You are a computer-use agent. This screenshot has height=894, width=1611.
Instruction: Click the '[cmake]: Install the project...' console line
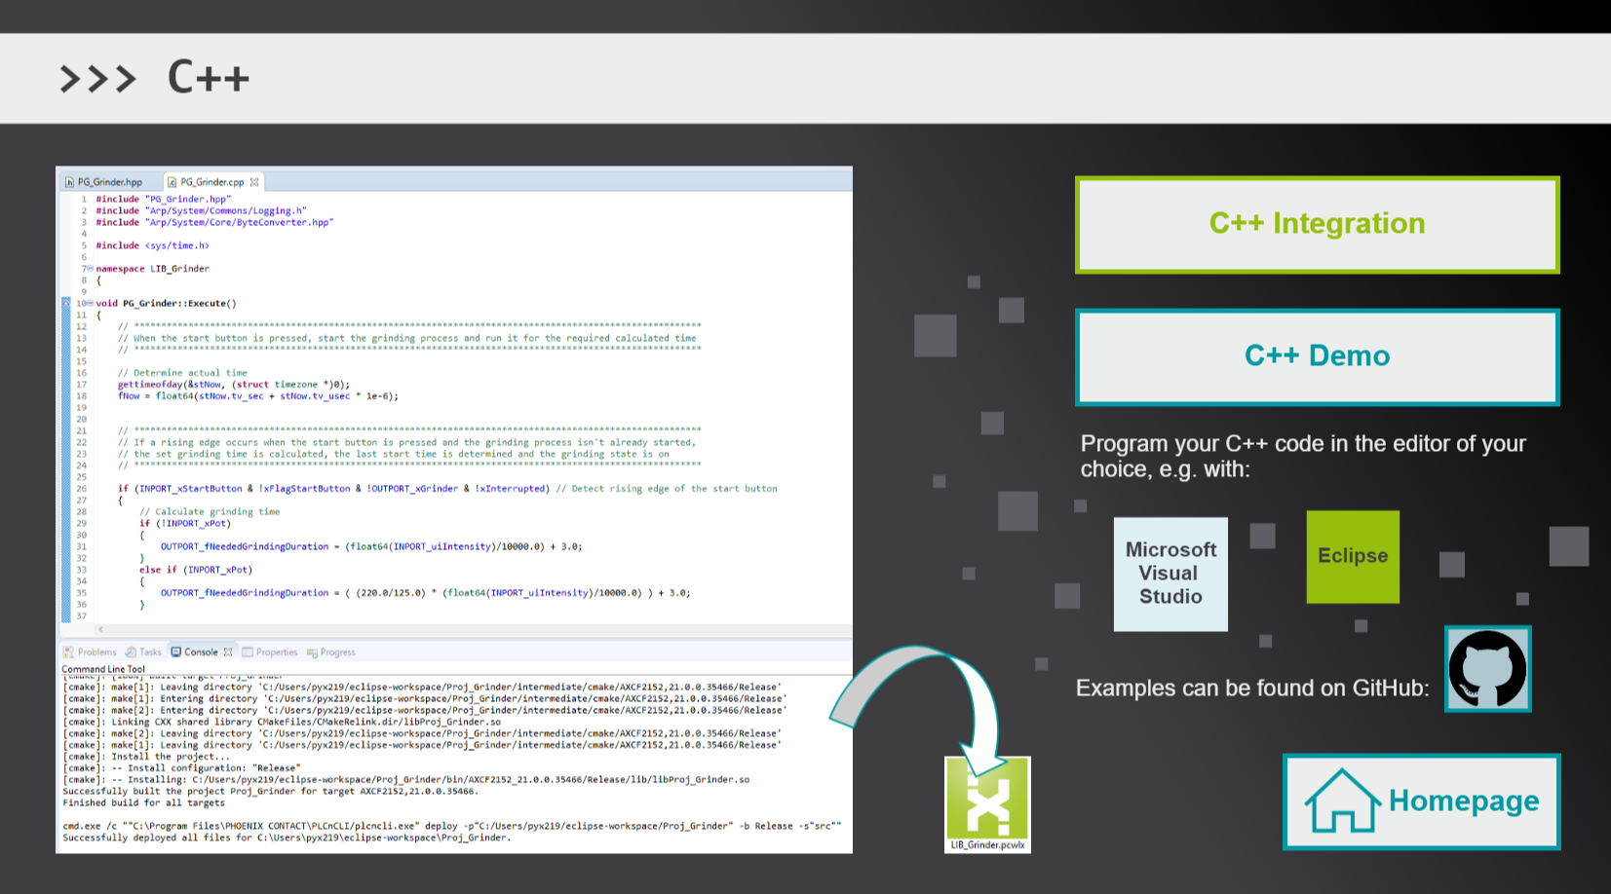(x=146, y=757)
